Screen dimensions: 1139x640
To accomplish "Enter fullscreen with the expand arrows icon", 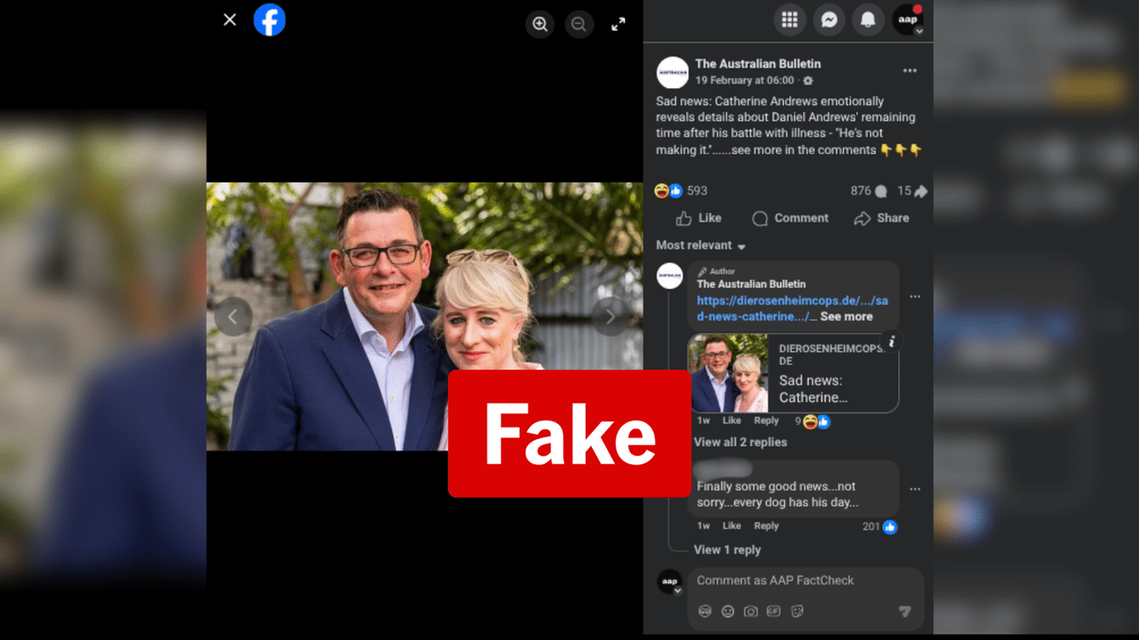I will click(x=618, y=24).
